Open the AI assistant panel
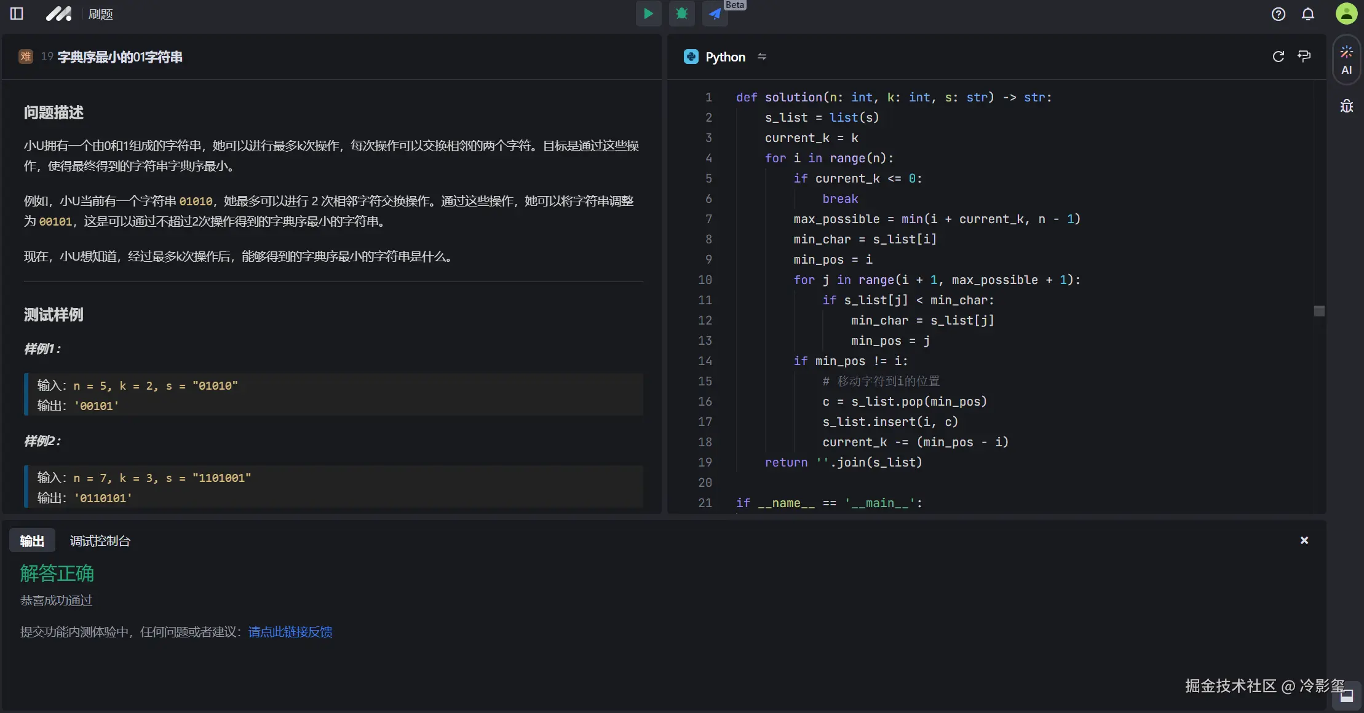 1346,60
